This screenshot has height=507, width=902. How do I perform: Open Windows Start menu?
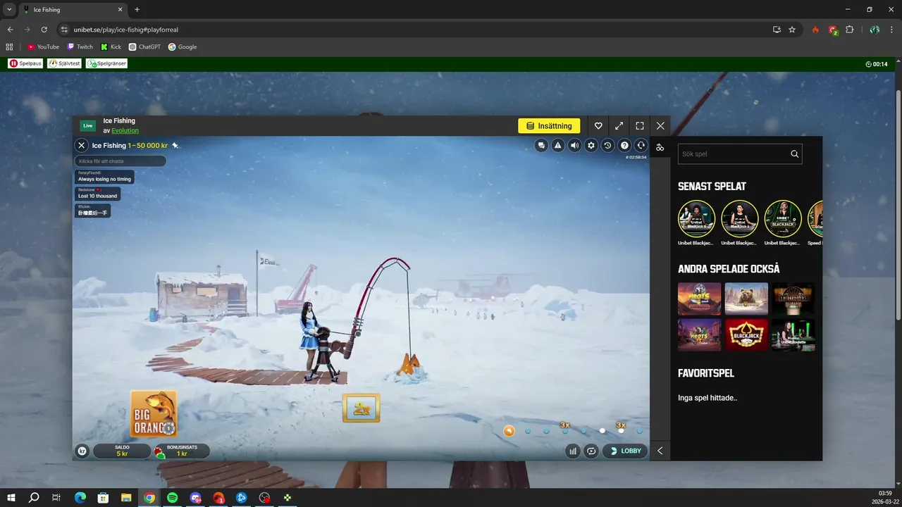(11, 497)
